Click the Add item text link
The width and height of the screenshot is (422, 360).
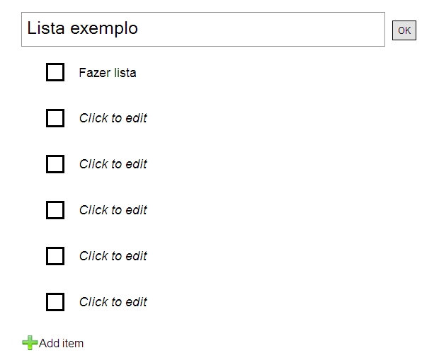61,343
